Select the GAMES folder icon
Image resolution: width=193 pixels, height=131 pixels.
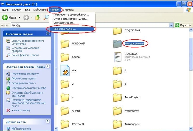click(65, 111)
